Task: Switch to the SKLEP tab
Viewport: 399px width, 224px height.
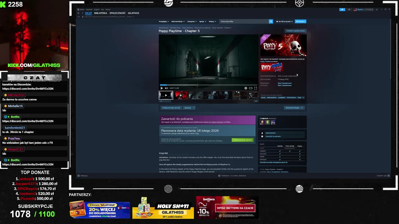Action: tap(89, 13)
